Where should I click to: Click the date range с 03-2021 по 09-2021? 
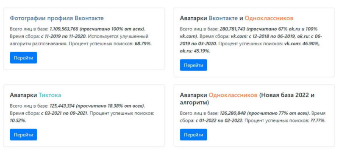(x=64, y=113)
